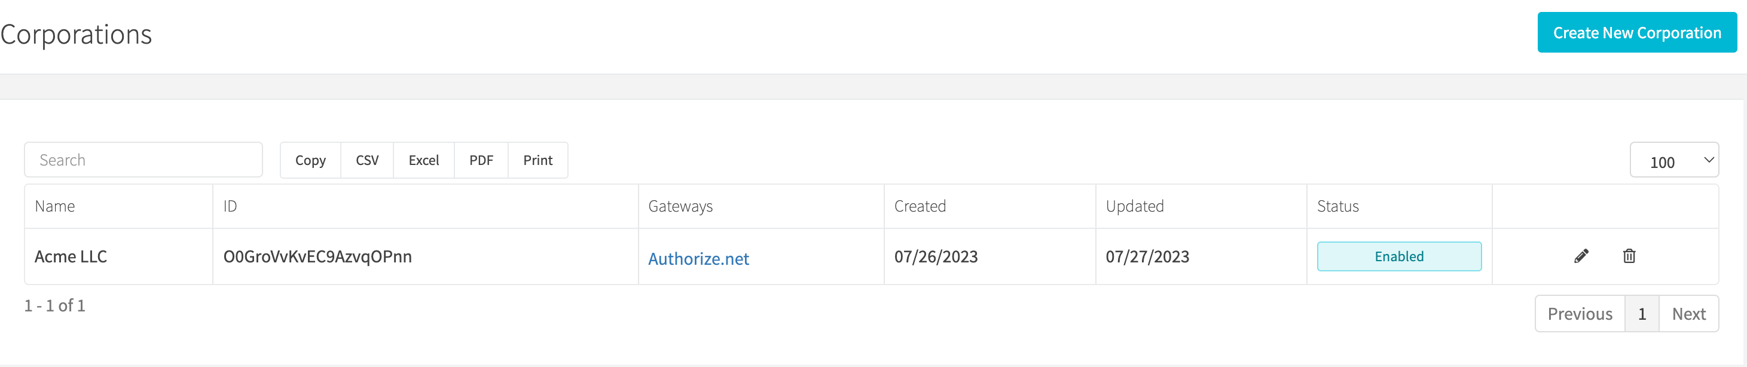Sort by the Created date column
Image resolution: width=1747 pixels, height=367 pixels.
pyautogui.click(x=989, y=206)
